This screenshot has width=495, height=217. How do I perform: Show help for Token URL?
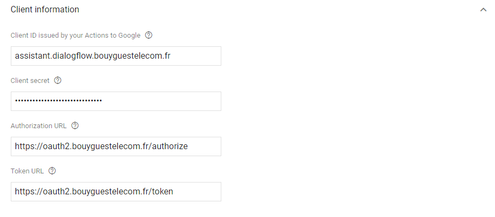point(52,171)
